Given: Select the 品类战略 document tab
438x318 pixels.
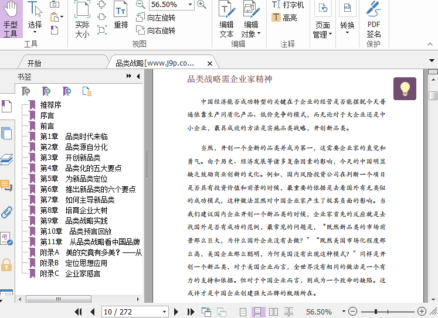Looking at the screenshot, I should [x=155, y=63].
